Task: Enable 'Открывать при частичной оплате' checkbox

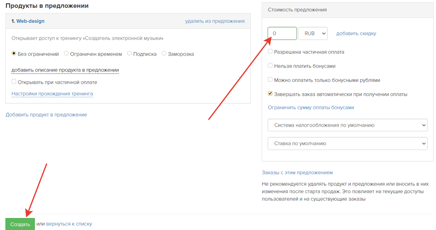Action: [x=14, y=82]
